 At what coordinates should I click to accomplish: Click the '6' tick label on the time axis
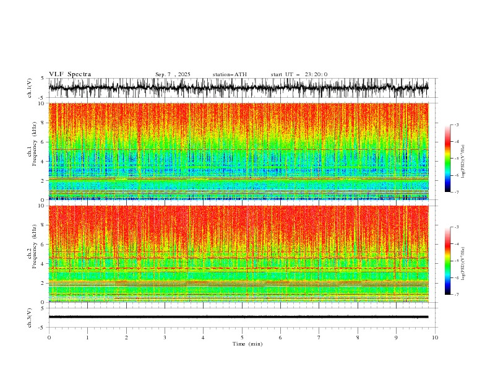click(280, 338)
